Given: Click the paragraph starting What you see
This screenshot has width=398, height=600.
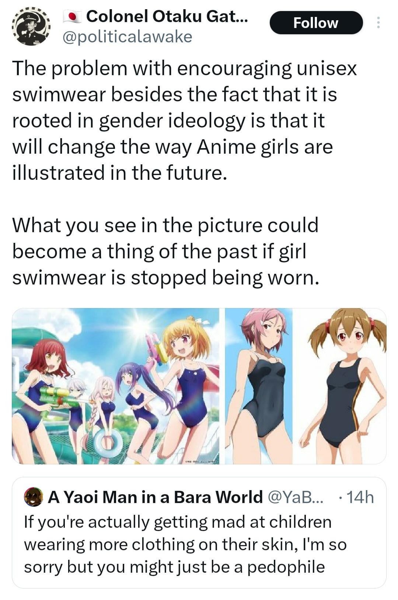Looking at the screenshot, I should click(x=165, y=251).
